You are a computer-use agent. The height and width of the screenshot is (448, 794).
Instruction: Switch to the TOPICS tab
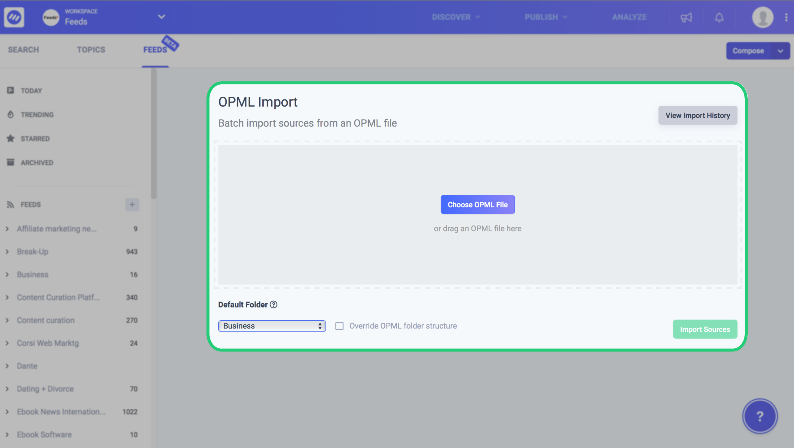pos(90,50)
